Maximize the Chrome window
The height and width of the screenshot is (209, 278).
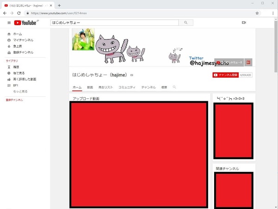pyautogui.click(x=263, y=3)
